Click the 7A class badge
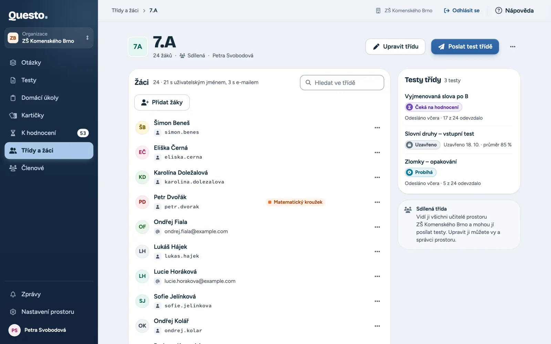 click(138, 46)
